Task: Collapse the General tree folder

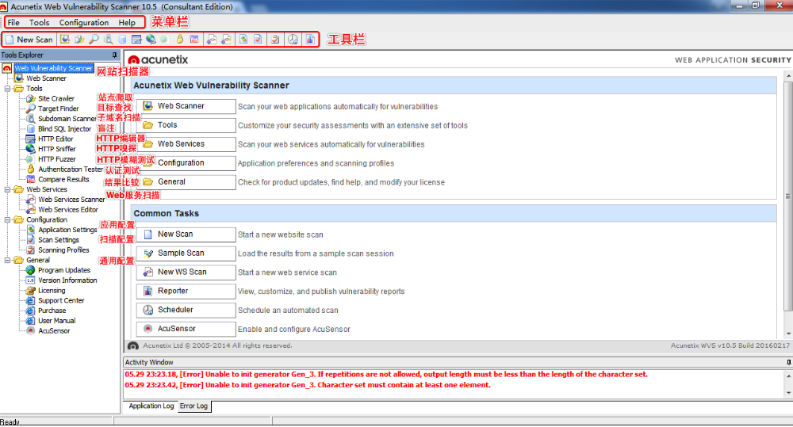Action: 7,261
